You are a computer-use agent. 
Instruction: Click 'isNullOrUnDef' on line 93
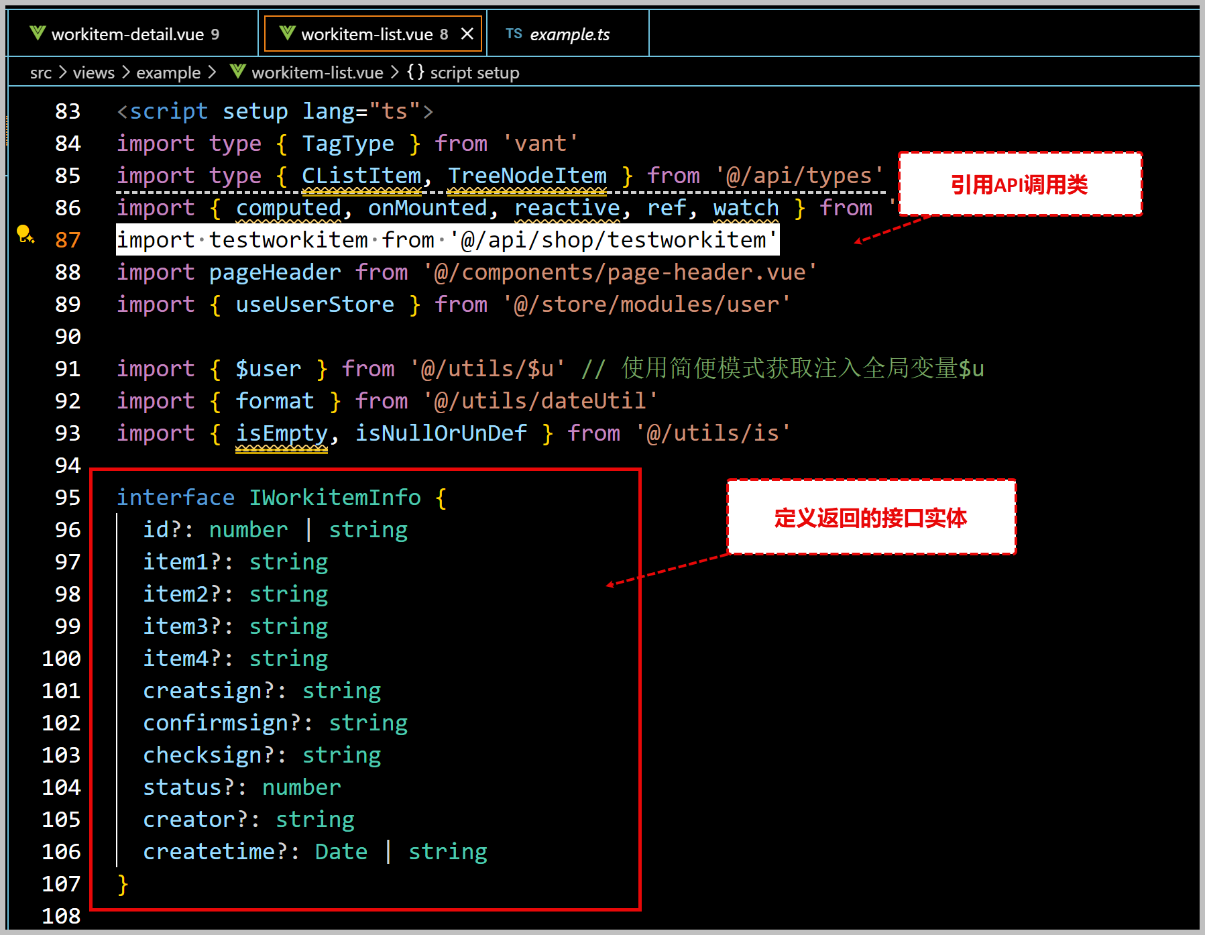point(441,433)
